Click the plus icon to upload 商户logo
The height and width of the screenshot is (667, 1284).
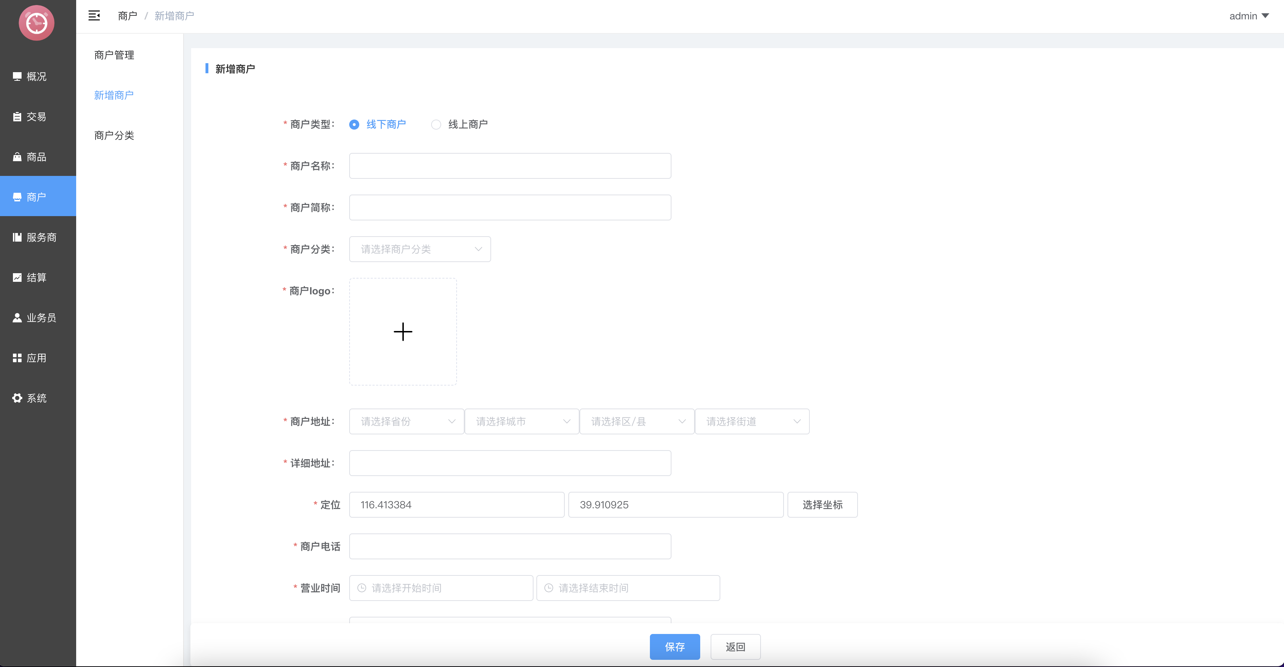(x=403, y=332)
